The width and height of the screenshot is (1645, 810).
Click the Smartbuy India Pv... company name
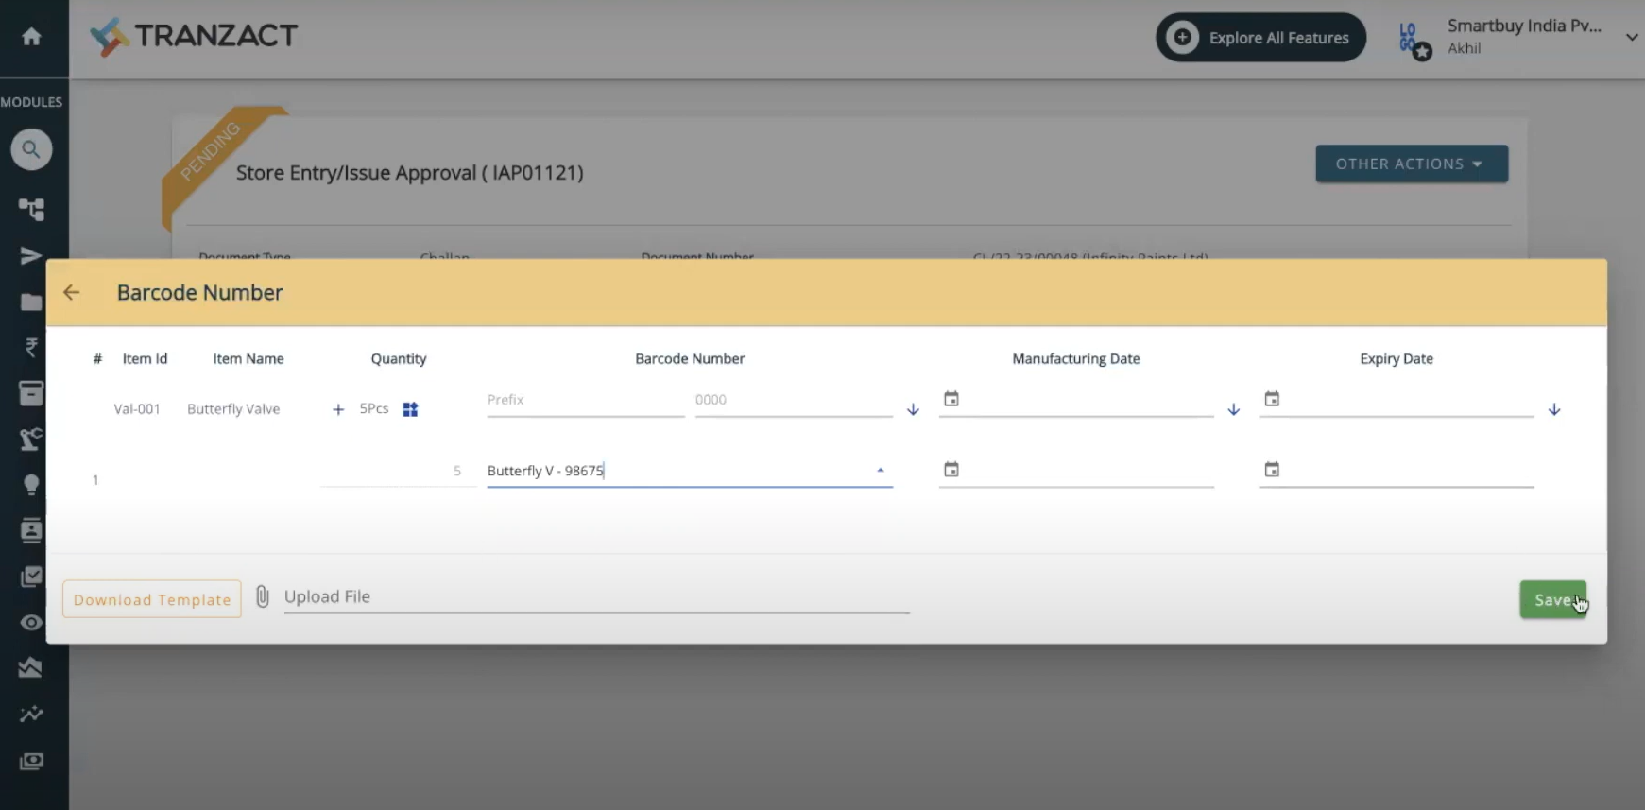click(x=1524, y=26)
